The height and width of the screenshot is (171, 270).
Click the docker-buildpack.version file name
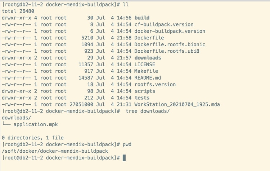click(170, 31)
